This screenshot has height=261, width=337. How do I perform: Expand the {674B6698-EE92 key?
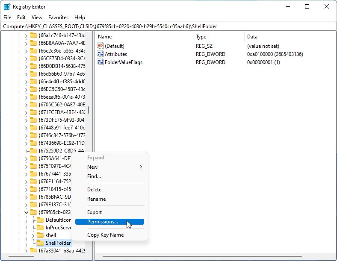point(26,144)
